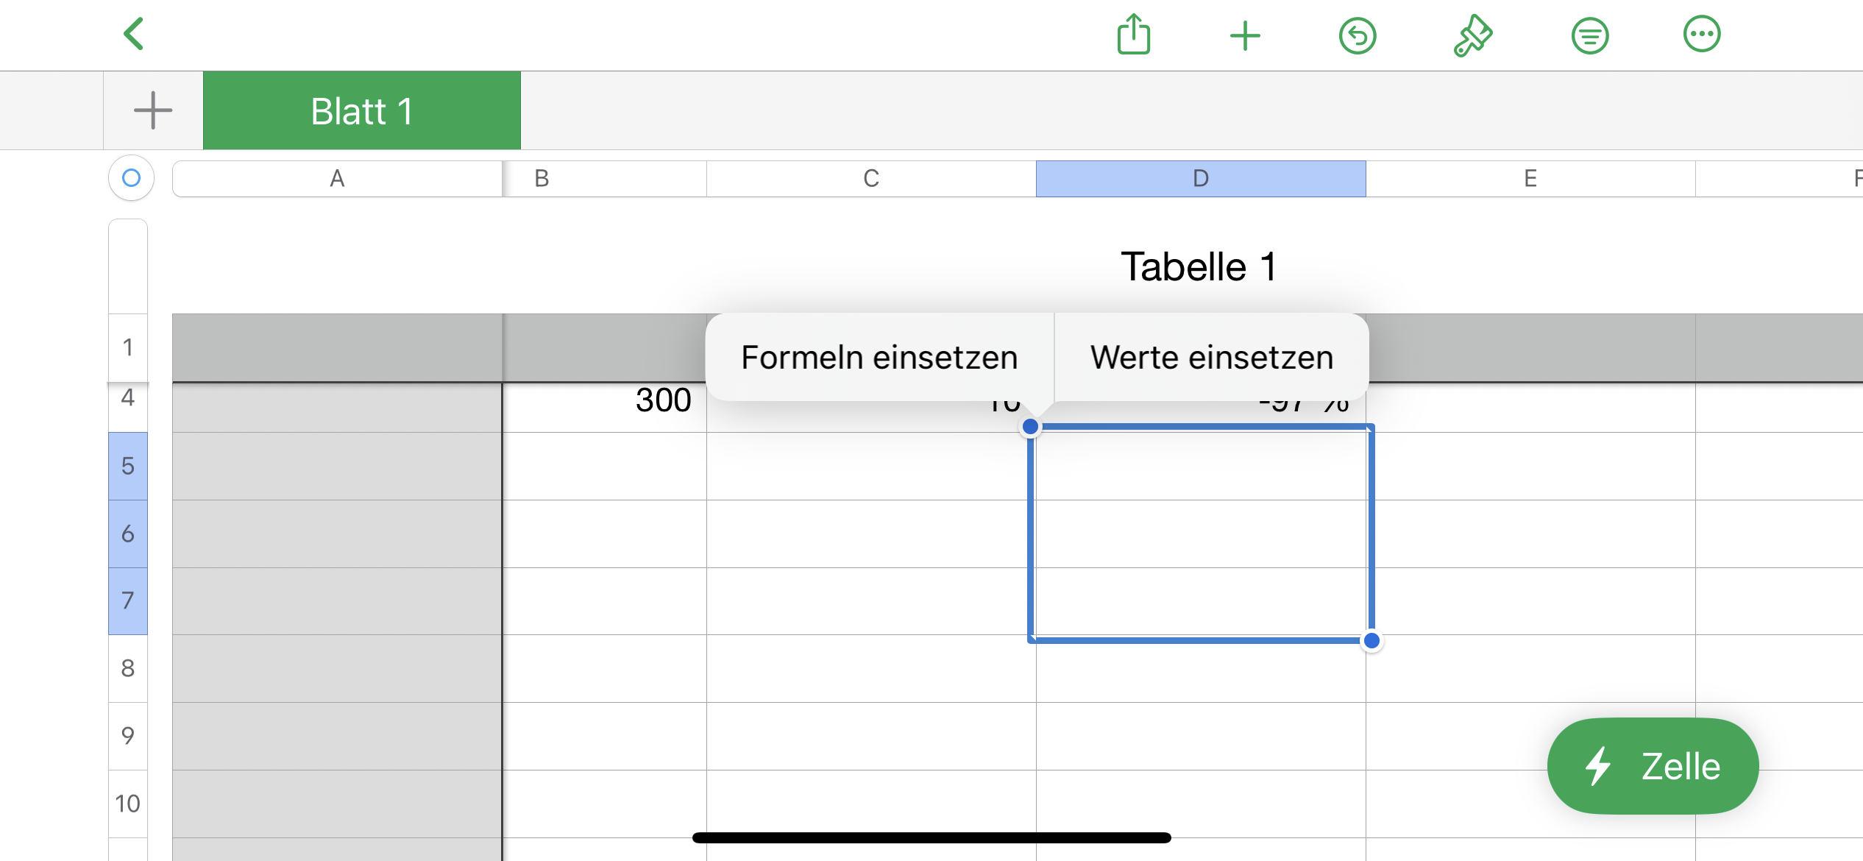Add a new sheet with plus
Image resolution: width=1863 pixels, height=861 pixels.
tap(153, 110)
